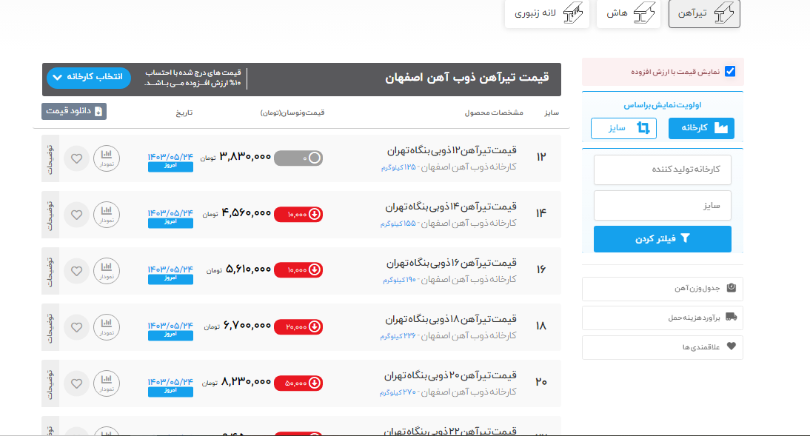810x436 pixels.
Task: Click heart icon in size 12 row
Action: click(76, 158)
